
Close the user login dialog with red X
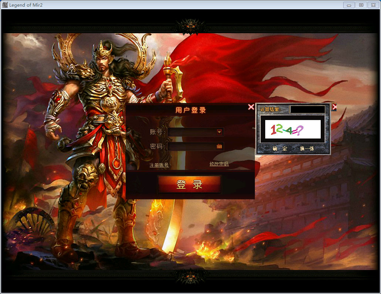[x=251, y=107]
